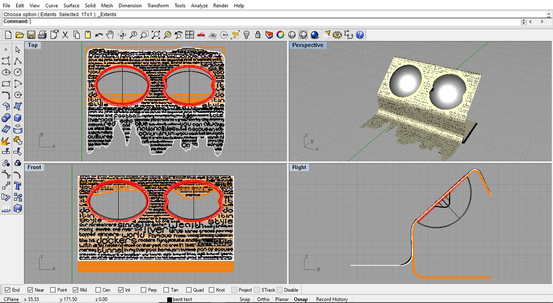Enable the Cen osnap checkbox

tap(98, 290)
